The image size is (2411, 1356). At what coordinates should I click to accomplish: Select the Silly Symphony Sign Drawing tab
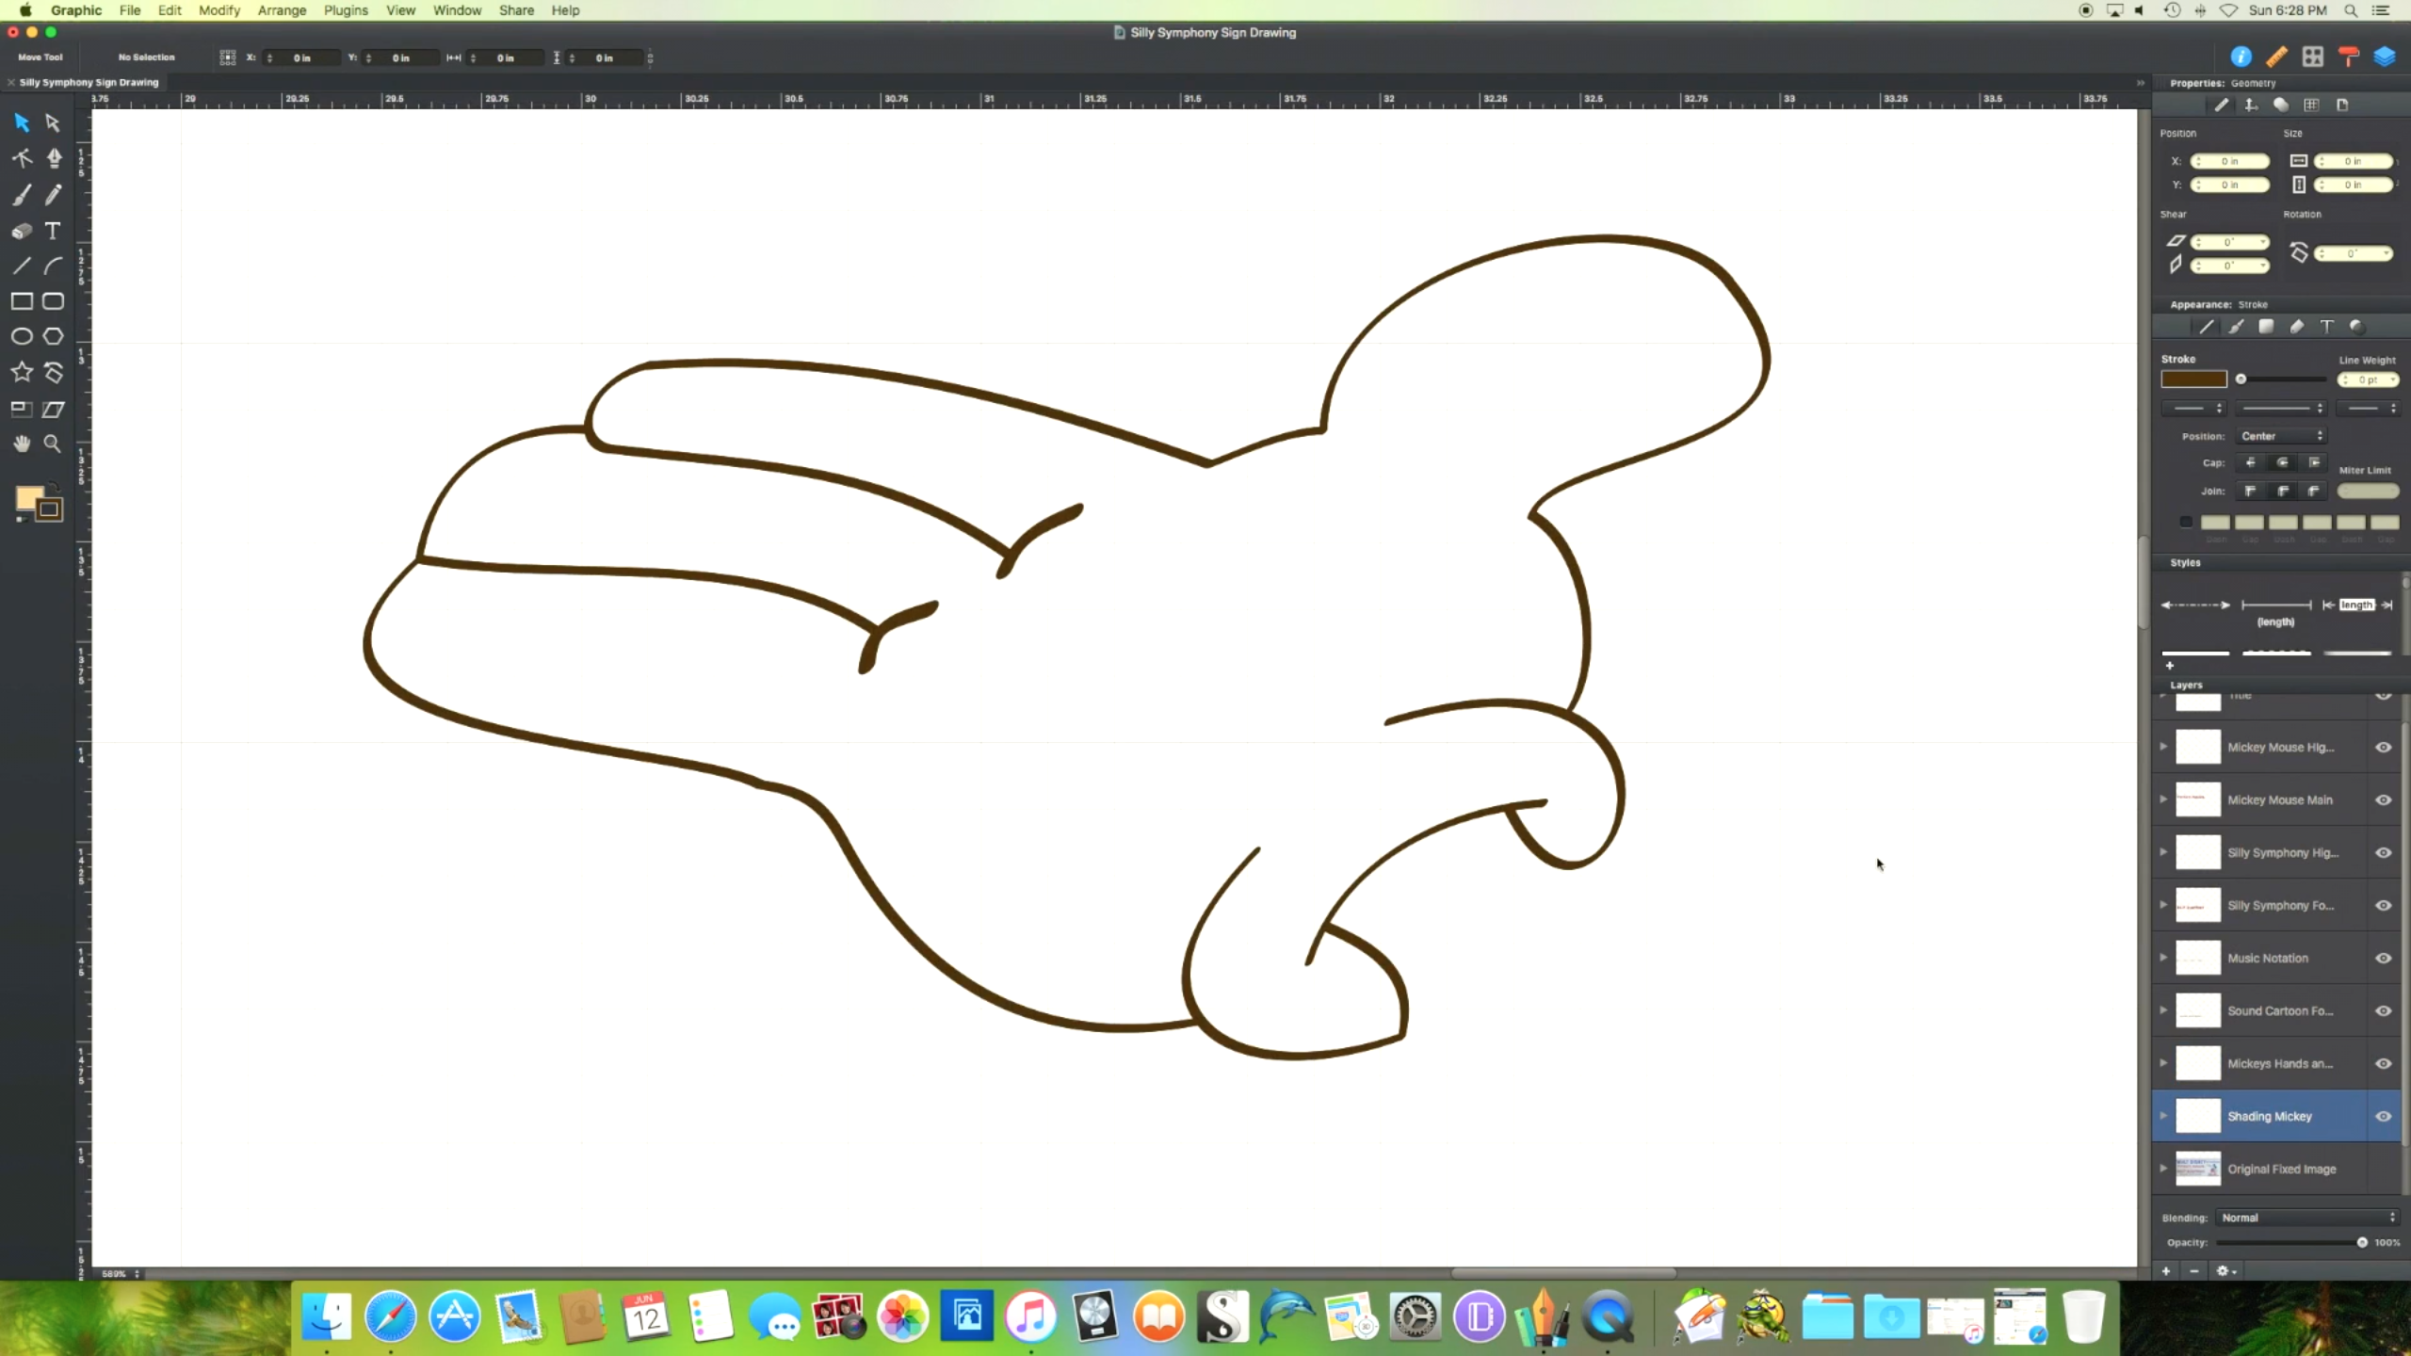coord(89,82)
